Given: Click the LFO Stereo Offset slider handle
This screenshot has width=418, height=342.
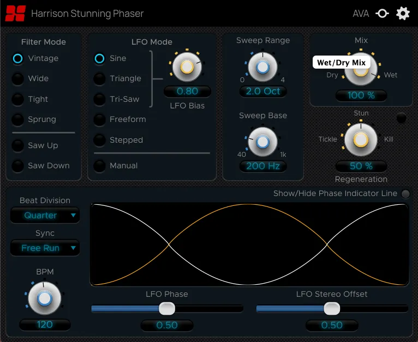Looking at the screenshot, I should click(x=332, y=309).
